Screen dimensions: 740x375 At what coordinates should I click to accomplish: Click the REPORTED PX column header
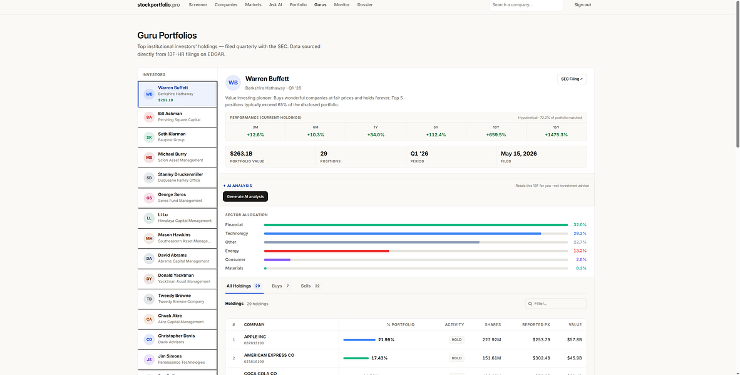536,324
